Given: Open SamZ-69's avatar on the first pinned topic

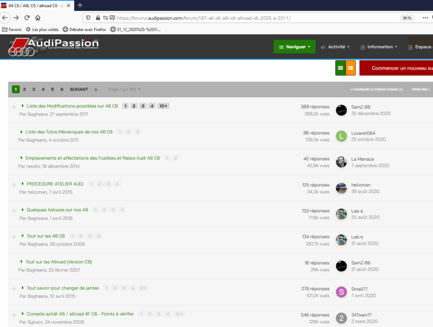Looking at the screenshot, I should point(341,110).
